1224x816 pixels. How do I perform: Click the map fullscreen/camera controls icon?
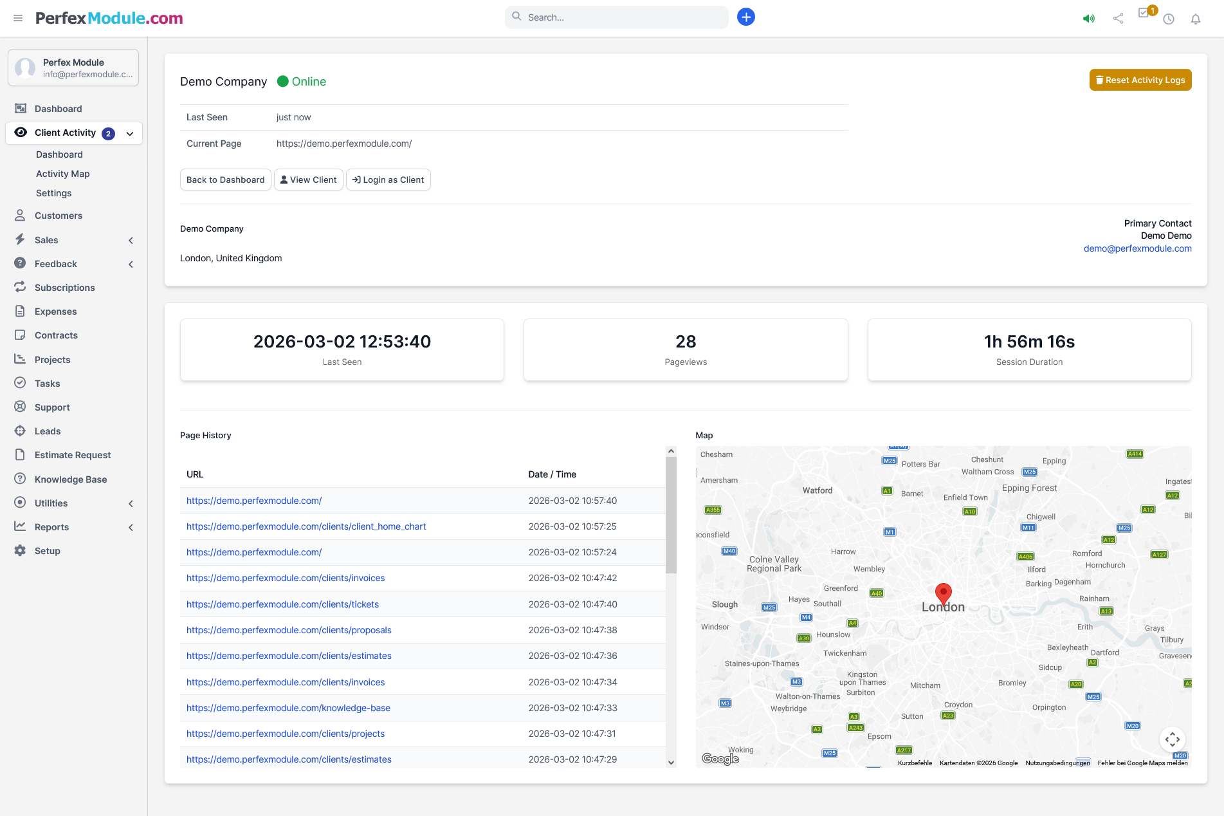[x=1172, y=739]
